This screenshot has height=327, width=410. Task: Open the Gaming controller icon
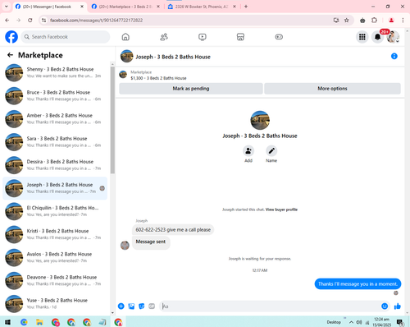click(x=279, y=37)
